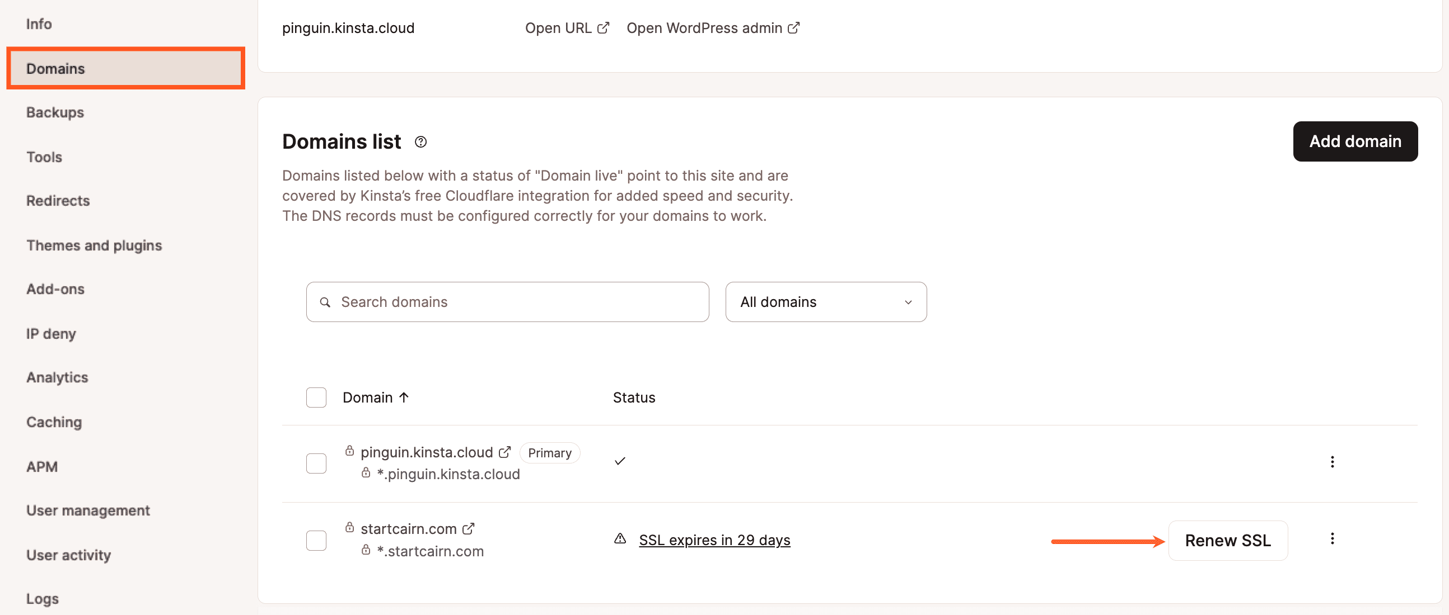Click the Add domain button
The image size is (1449, 615).
click(1354, 141)
